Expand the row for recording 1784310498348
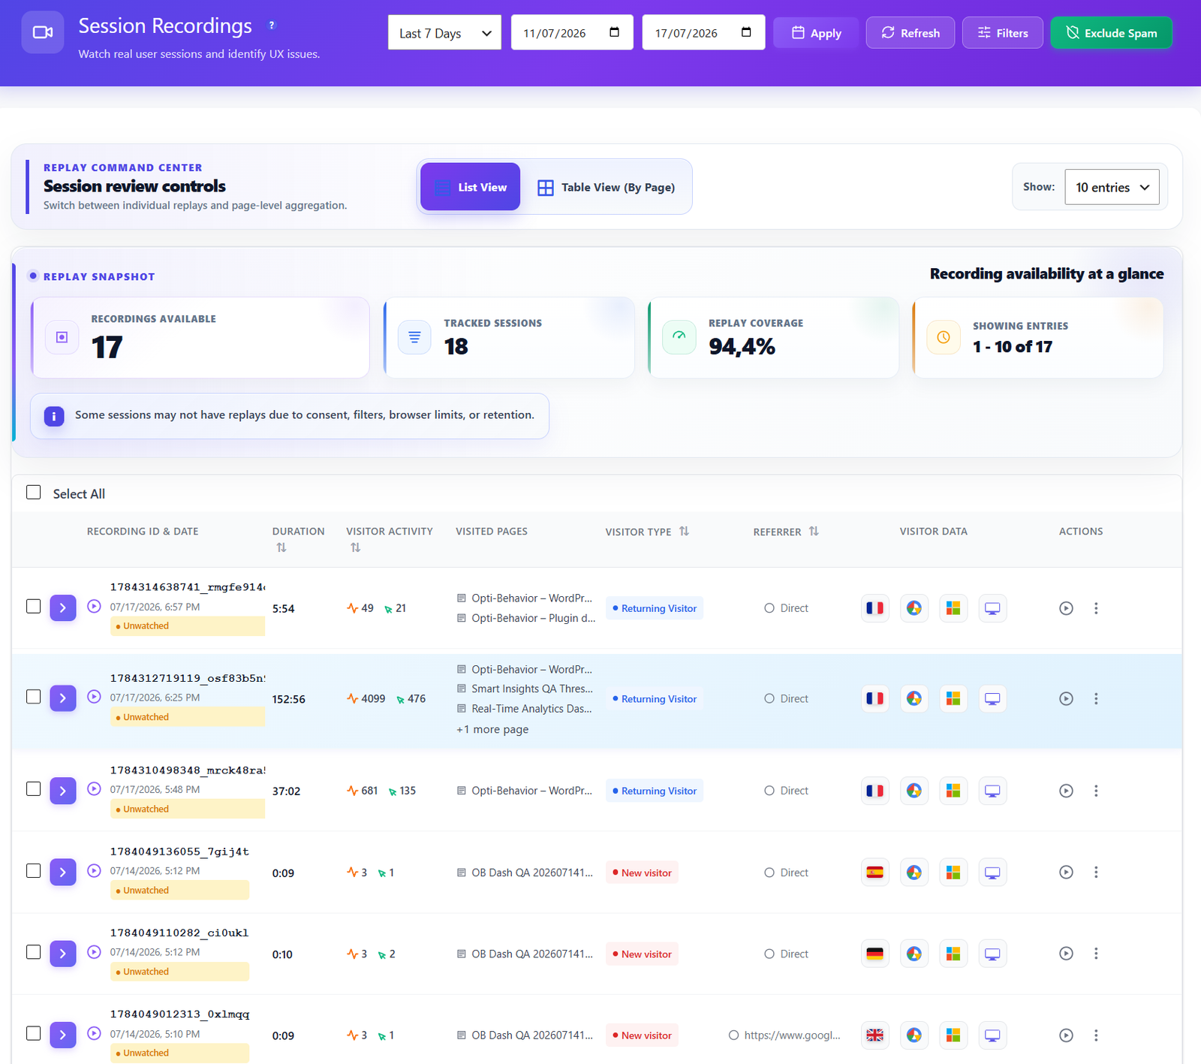1201x1064 pixels. pyautogui.click(x=63, y=791)
